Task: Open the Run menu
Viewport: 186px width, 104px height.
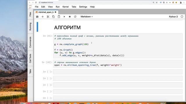Action: point(58,7)
